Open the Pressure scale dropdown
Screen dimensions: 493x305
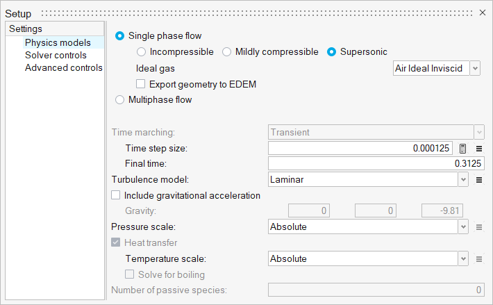[x=463, y=226]
